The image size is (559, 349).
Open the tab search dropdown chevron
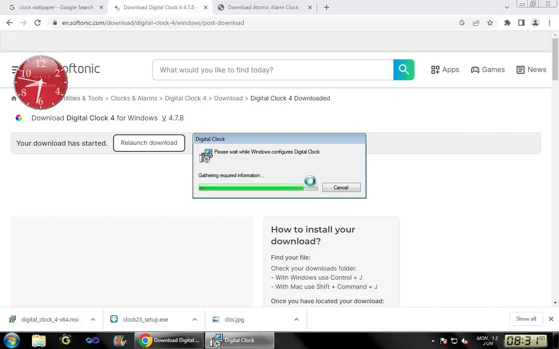point(507,7)
